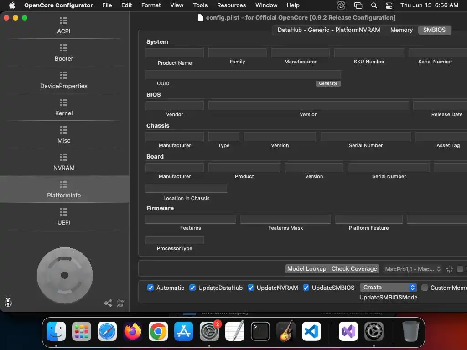Click the System Product Name field

pyautogui.click(x=175, y=53)
